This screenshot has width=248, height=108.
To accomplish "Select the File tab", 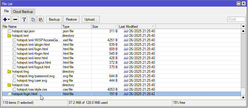I will (x=7, y=11).
